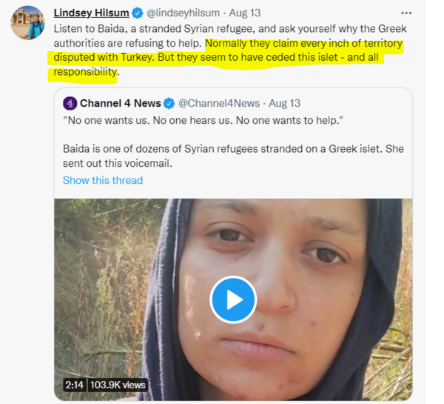The width and height of the screenshot is (444, 404).
Task: Click the 2:14 video duration label
Action: [x=73, y=385]
